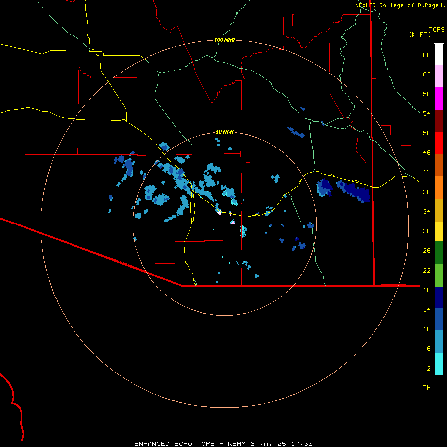Click the magenta swatch between 54 and 58
Viewport: 447px width, 447px height.
click(x=439, y=99)
